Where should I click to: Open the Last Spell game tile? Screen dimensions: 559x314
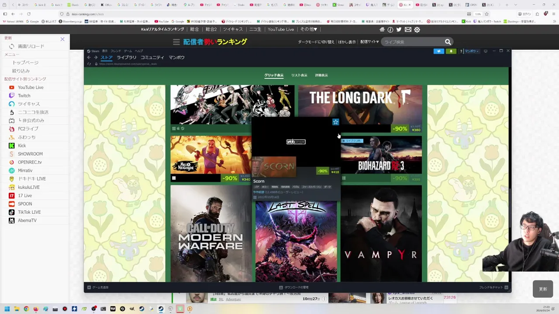coord(296,241)
